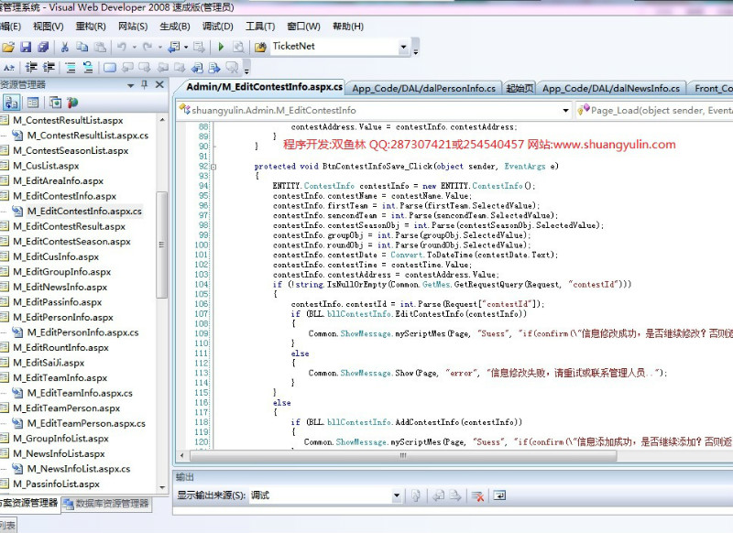This screenshot has height=533, width=733.
Task: Open the 视图(V) menu
Action: (x=49, y=27)
